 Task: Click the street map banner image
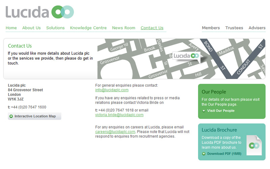(181, 59)
